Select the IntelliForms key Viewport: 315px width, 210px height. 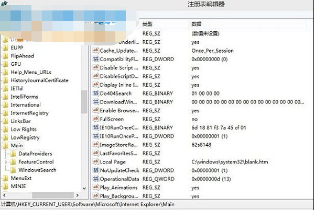click(x=24, y=97)
